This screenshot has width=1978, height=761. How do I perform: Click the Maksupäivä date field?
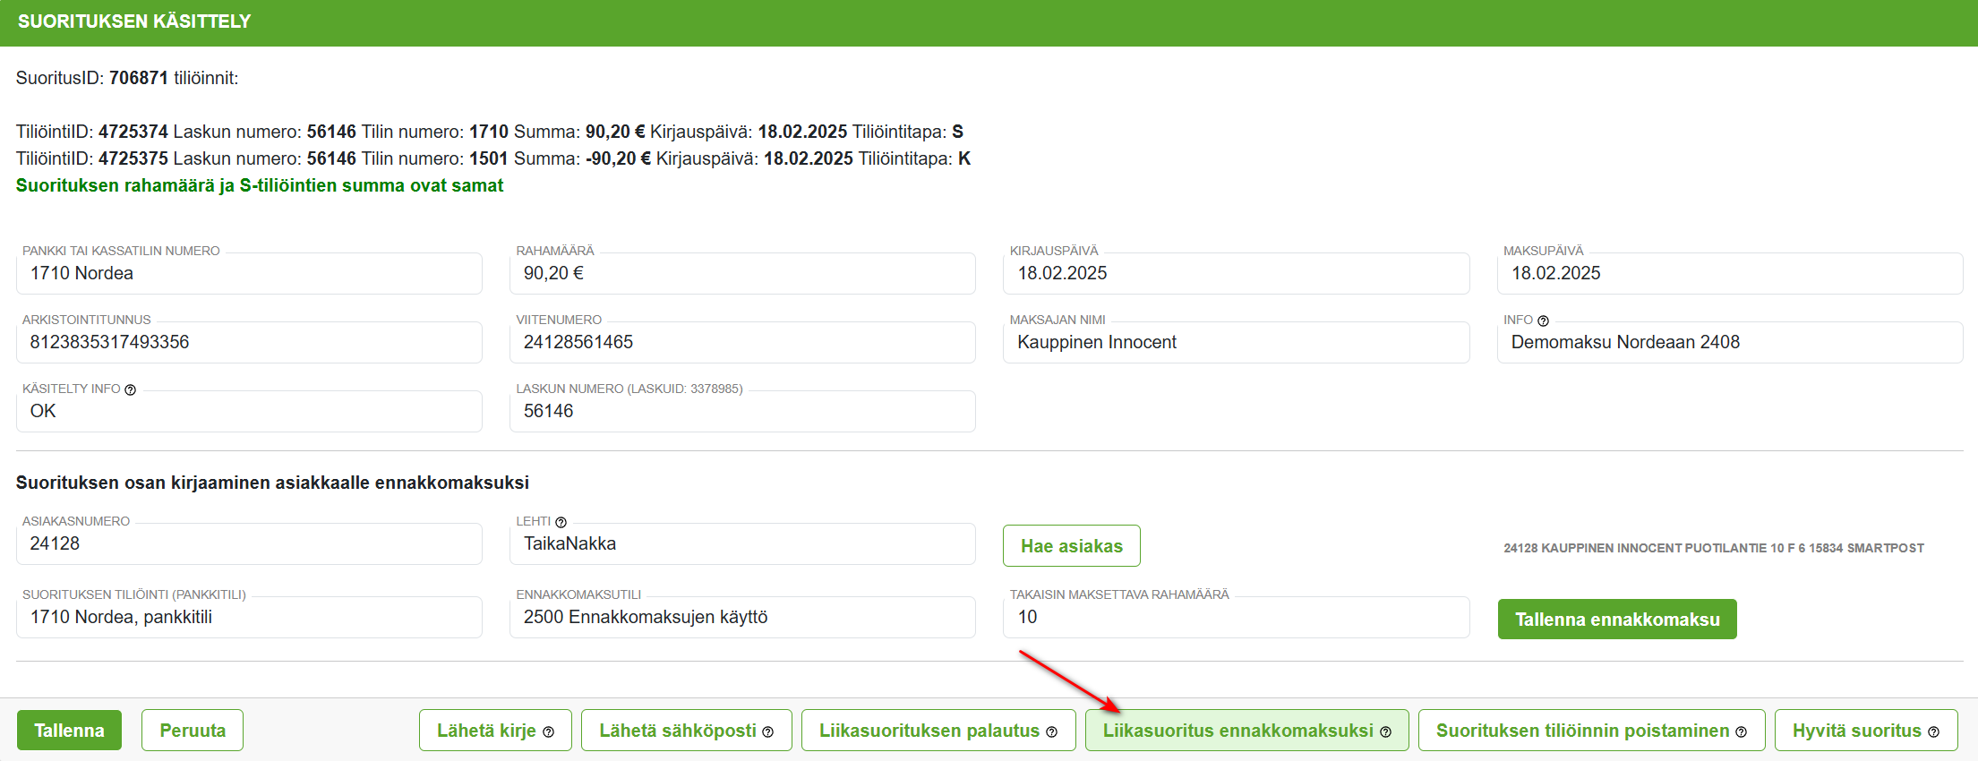(1730, 273)
